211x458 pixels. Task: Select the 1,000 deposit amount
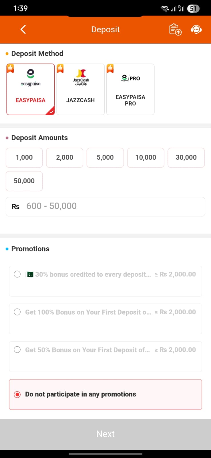click(24, 157)
